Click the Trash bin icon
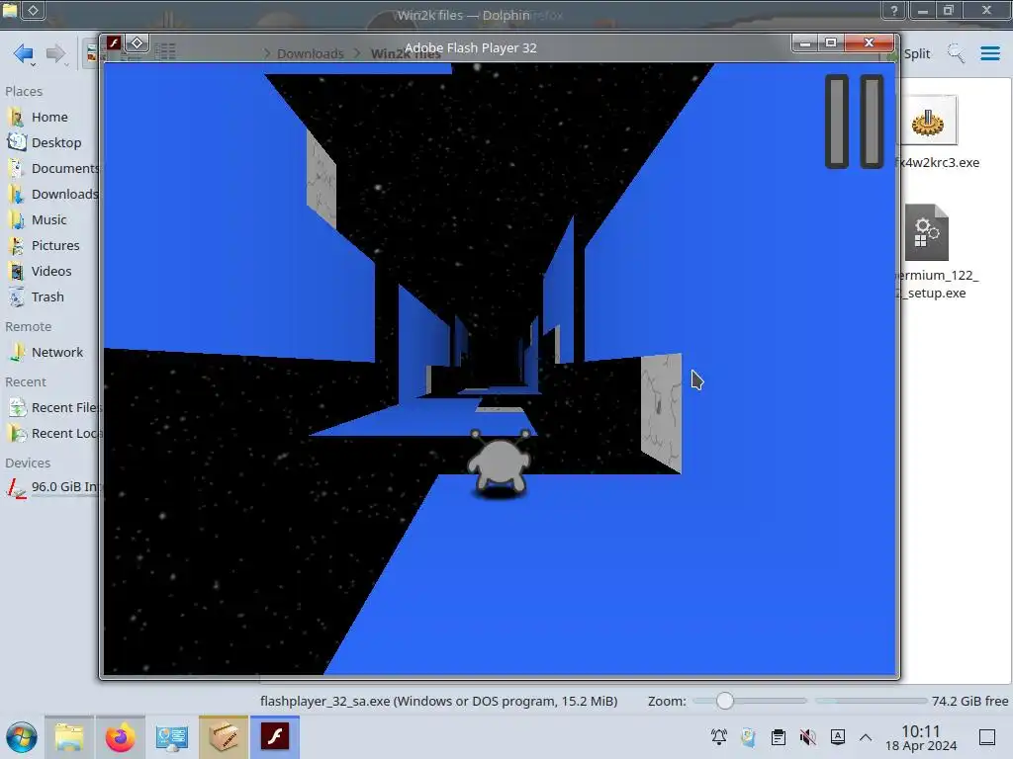 16,297
